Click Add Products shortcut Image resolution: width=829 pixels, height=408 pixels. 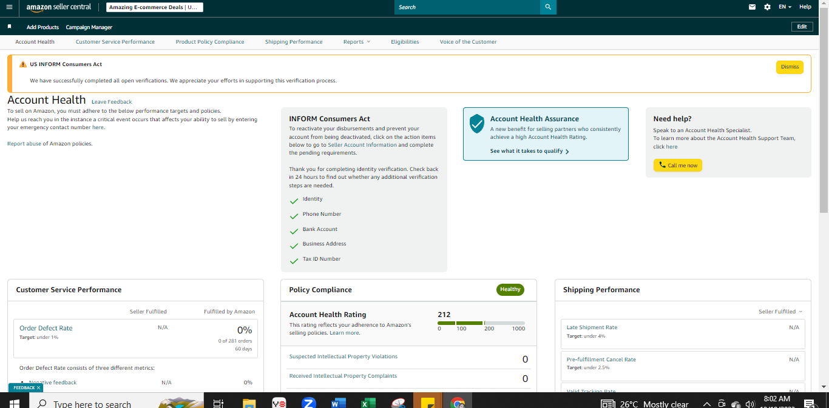coord(42,27)
